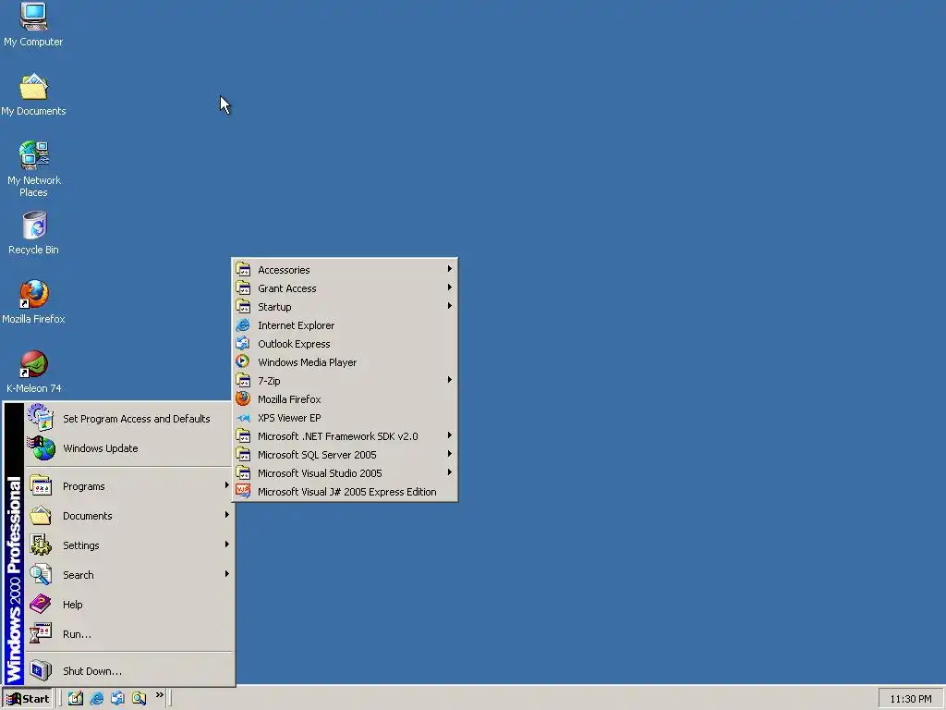Open the My Computer desktop icon
Image resolution: width=946 pixels, height=710 pixels.
33,25
